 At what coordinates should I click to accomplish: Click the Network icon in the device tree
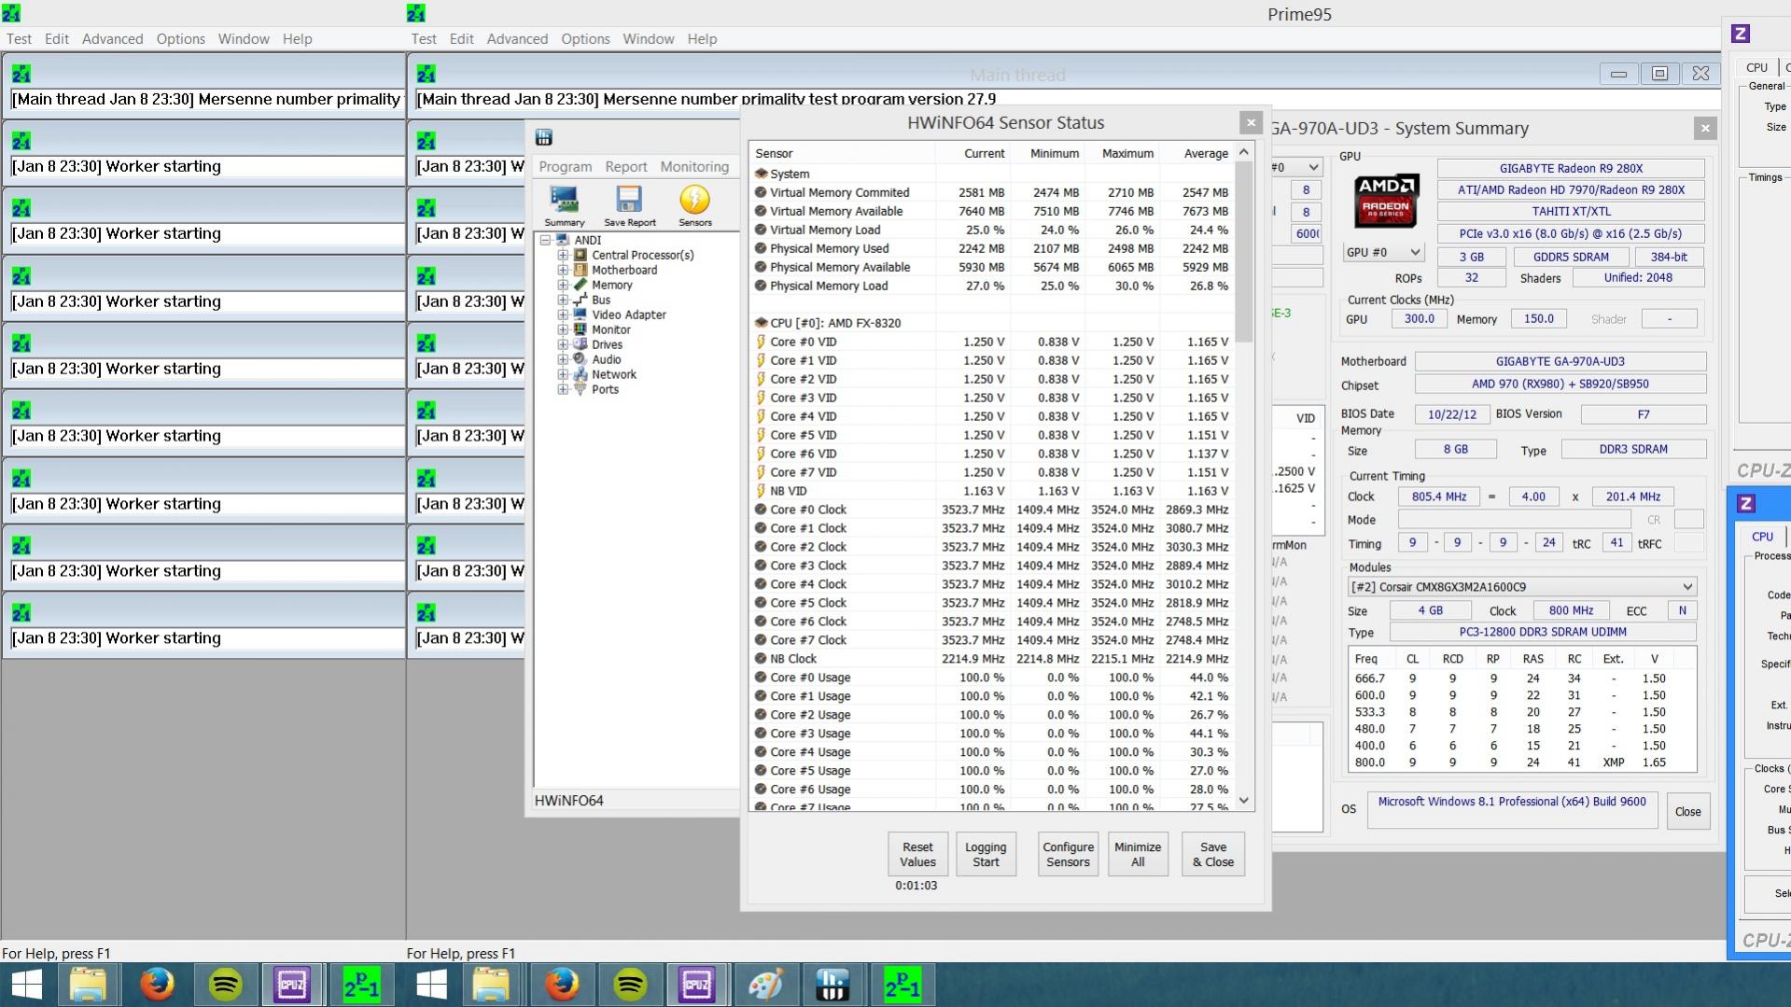[581, 374]
